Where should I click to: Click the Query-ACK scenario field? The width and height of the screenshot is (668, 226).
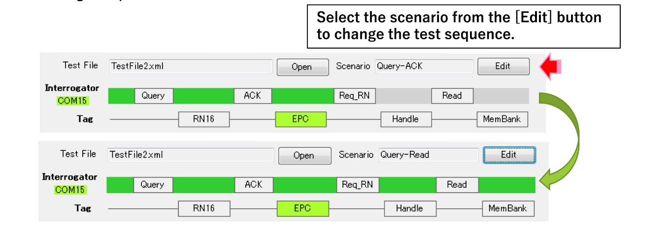424,66
